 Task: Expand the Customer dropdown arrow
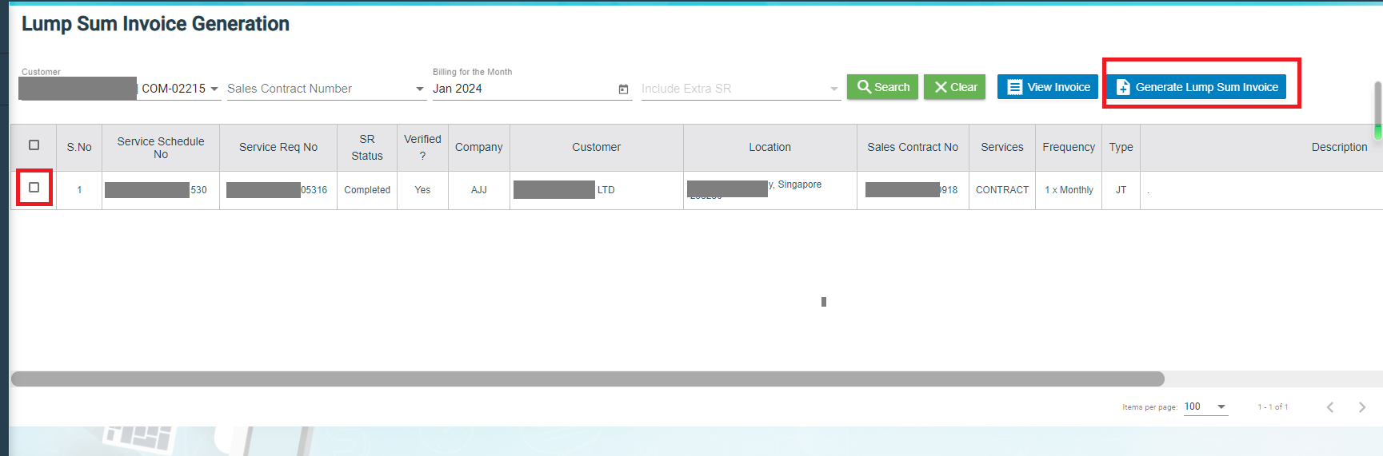[214, 89]
